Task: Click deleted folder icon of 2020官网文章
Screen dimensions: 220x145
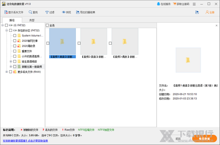Action: coord(19,41)
